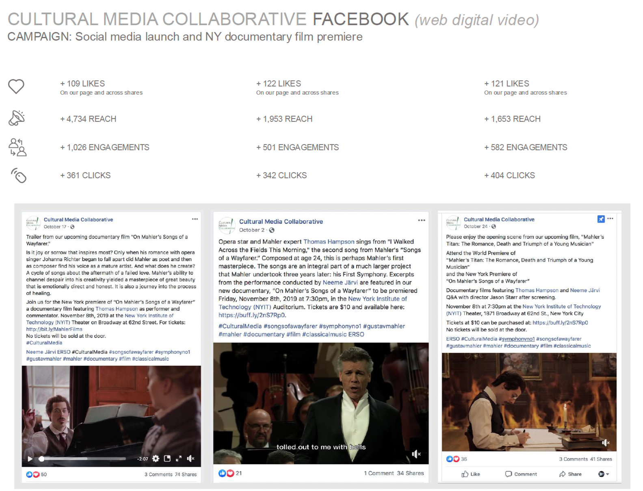Screen dimensions: 643x491
Task: Seek along the October 17 video progress bar
Action: click(83, 459)
